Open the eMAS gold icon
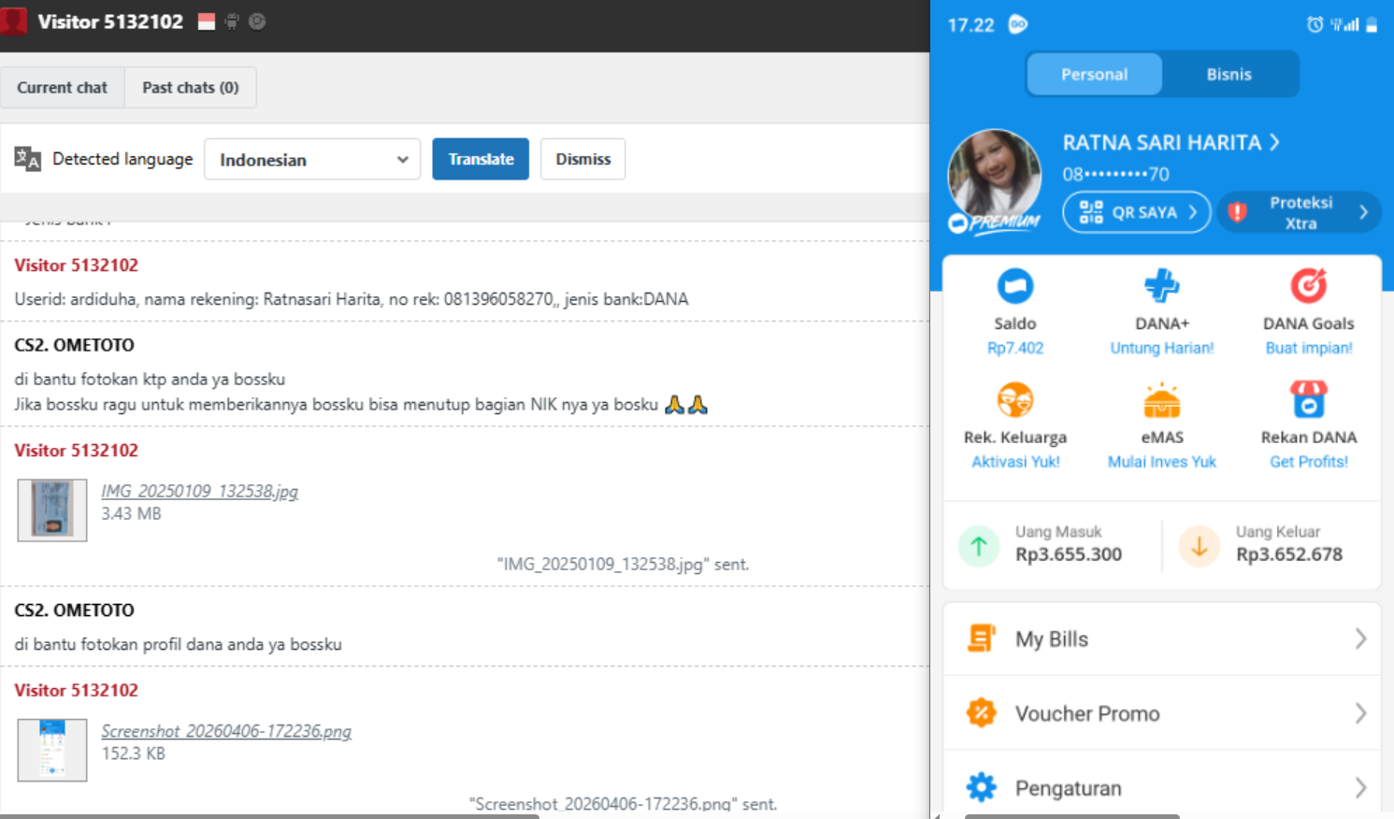This screenshot has height=819, width=1394. point(1162,400)
